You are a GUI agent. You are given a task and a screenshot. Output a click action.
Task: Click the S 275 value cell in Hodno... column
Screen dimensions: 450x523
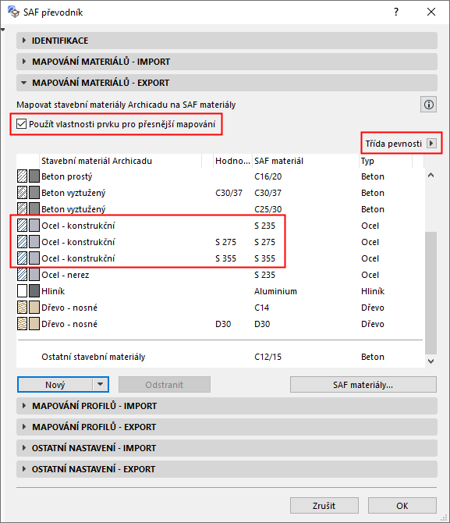(225, 242)
